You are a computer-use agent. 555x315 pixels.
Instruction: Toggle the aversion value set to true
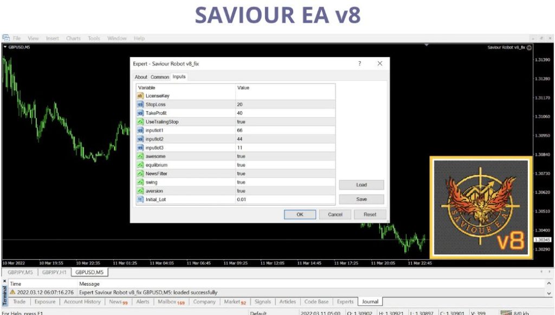[x=241, y=191]
